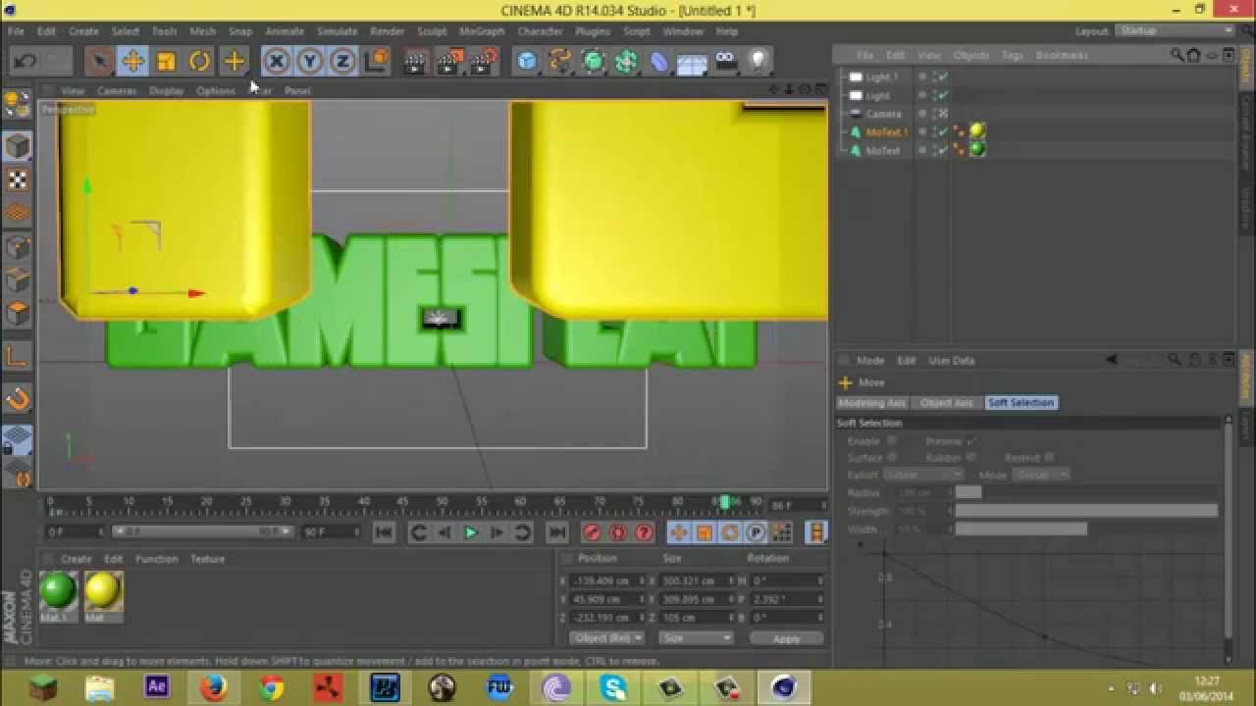
Task: Open the Layout Startup dropdown
Action: (1177, 31)
